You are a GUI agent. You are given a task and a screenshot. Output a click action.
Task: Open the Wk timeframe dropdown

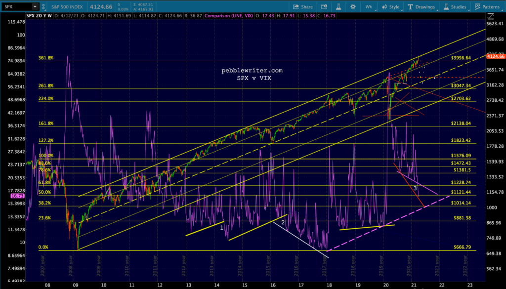369,7
